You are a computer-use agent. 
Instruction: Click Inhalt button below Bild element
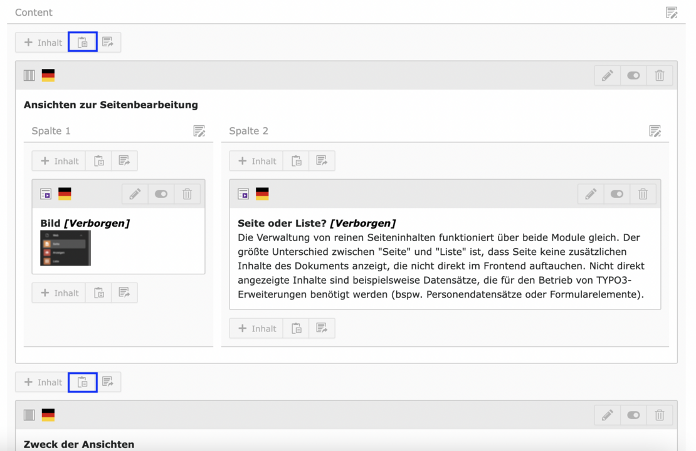pyautogui.click(x=60, y=293)
